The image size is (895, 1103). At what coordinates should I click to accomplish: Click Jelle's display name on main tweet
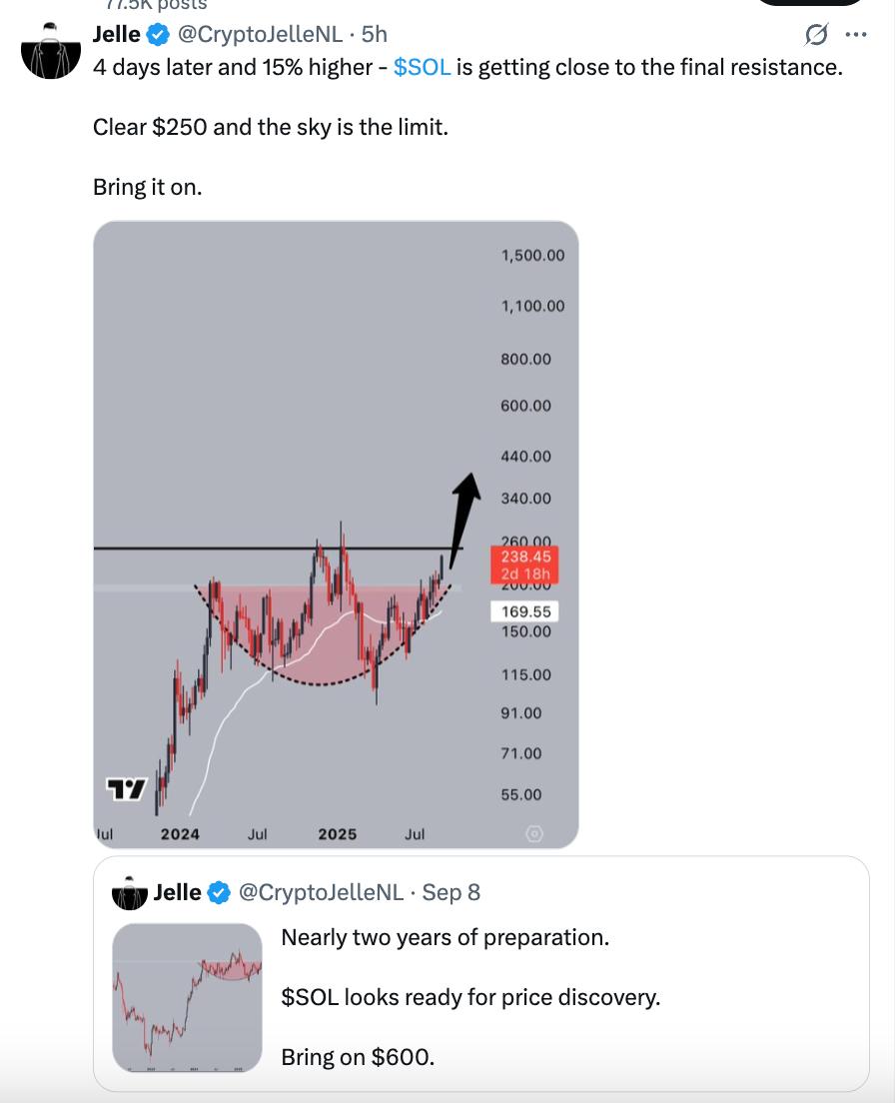click(x=117, y=34)
